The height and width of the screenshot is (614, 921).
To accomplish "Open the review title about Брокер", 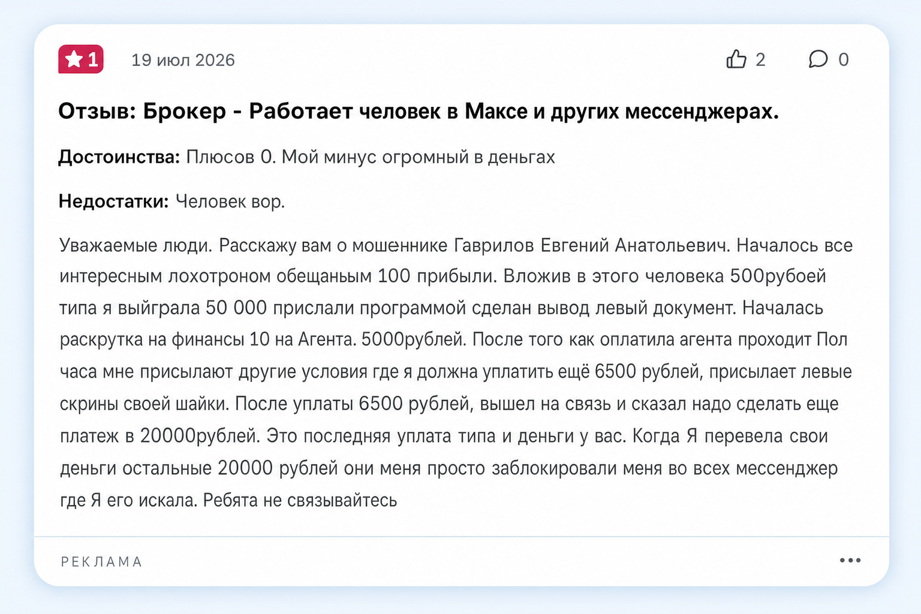I will click(x=418, y=111).
